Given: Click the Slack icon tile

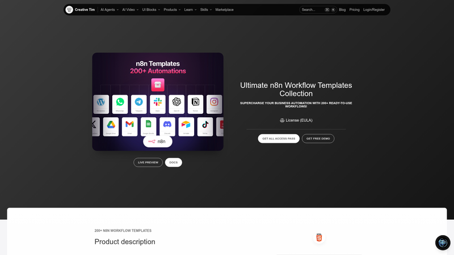Looking at the screenshot, I should click(158, 104).
